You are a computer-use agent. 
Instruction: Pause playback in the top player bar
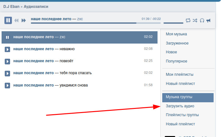pos(8,20)
